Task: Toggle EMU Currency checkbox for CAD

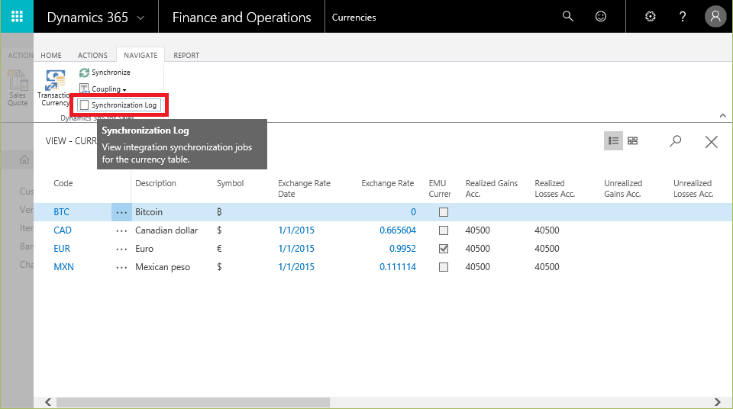Action: pos(444,230)
